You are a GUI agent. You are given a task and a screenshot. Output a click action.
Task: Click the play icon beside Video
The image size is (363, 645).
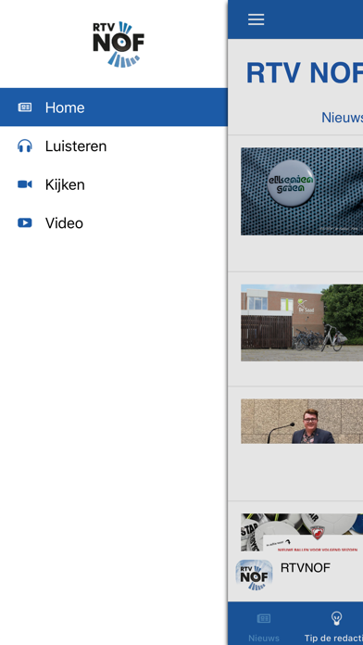[x=25, y=223]
